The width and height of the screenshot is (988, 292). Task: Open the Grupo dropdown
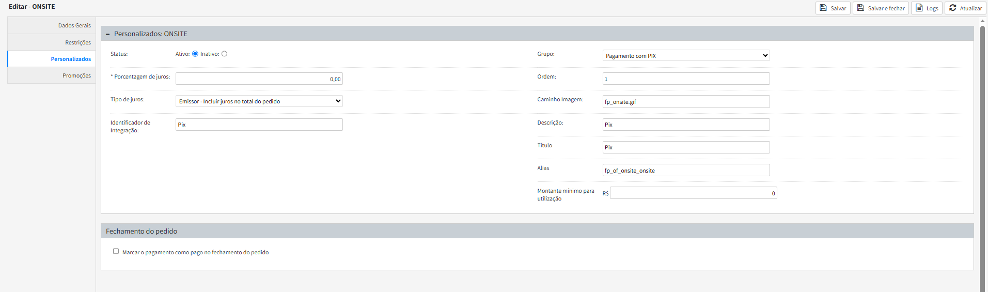click(686, 55)
